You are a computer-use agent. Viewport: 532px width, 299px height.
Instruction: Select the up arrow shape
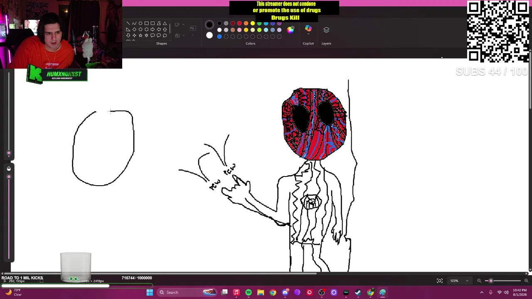[x=165, y=29]
